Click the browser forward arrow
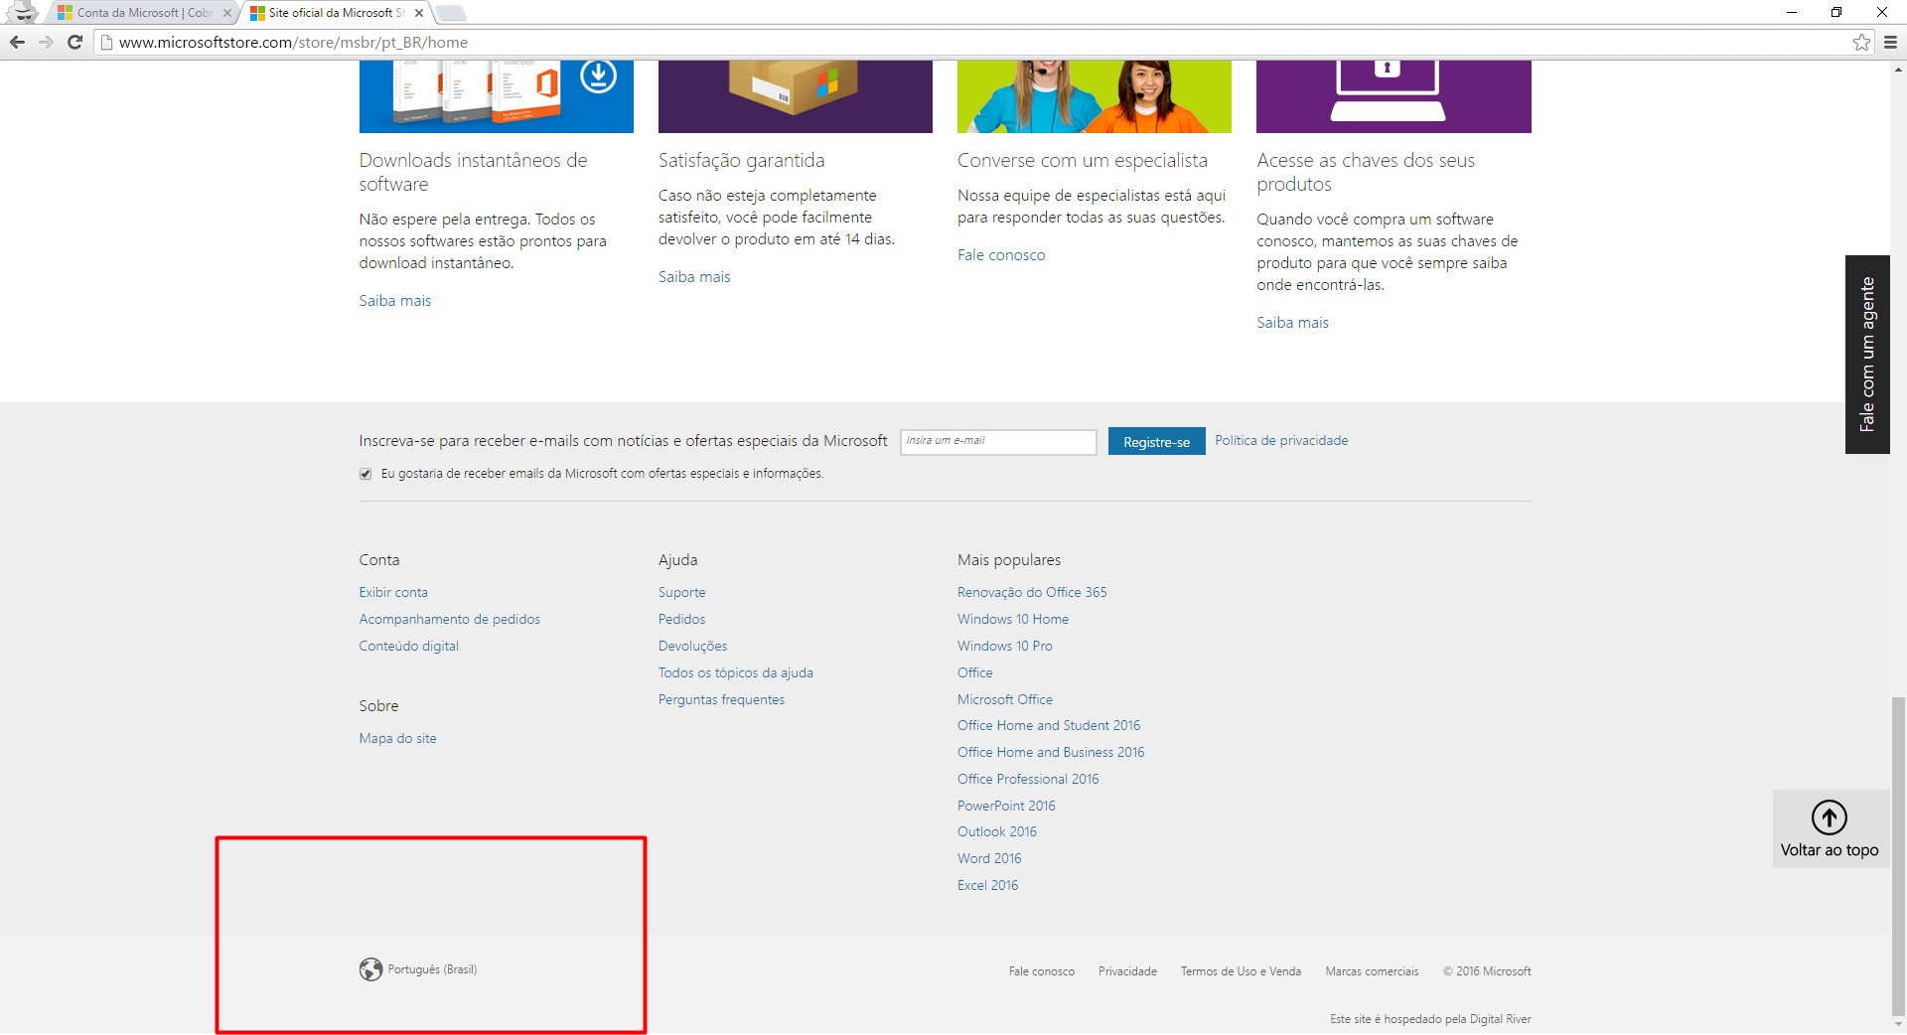The width and height of the screenshot is (1907, 1035). coord(46,42)
